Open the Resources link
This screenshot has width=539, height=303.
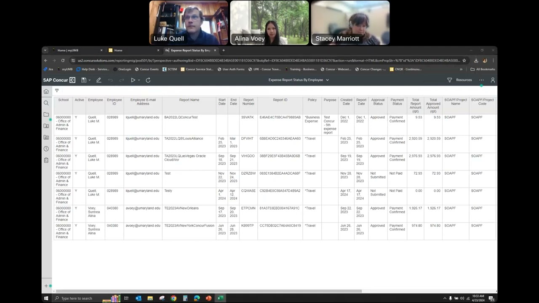click(464, 80)
